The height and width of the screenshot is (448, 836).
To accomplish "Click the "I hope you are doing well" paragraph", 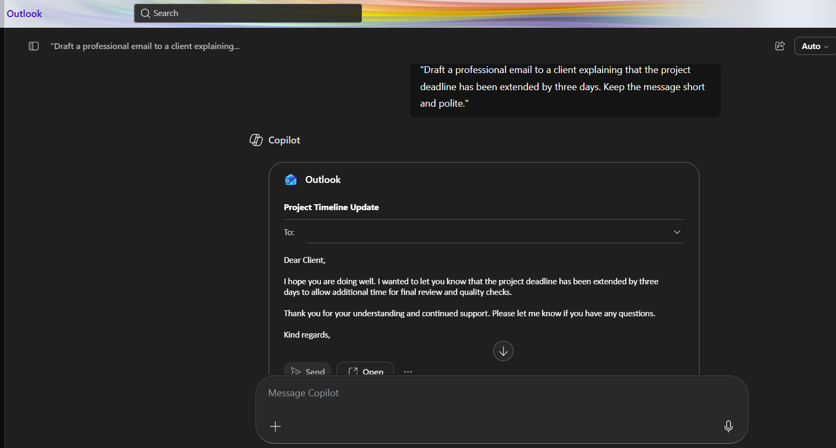I will (471, 287).
